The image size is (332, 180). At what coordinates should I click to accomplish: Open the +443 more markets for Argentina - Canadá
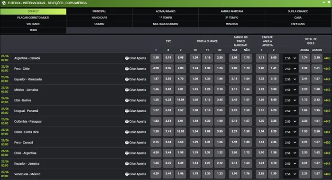coord(327,58)
